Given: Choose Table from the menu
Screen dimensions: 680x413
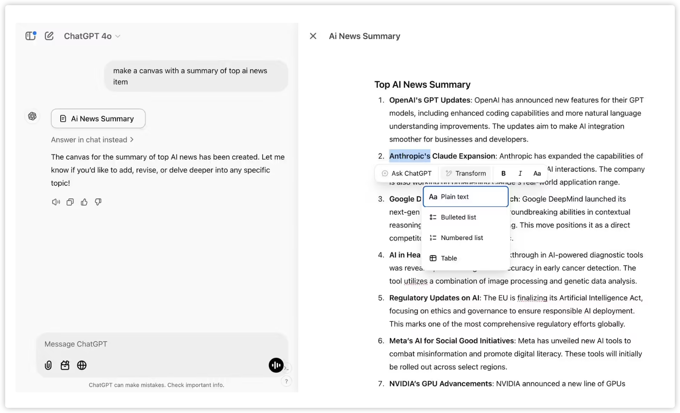Looking at the screenshot, I should [x=466, y=258].
